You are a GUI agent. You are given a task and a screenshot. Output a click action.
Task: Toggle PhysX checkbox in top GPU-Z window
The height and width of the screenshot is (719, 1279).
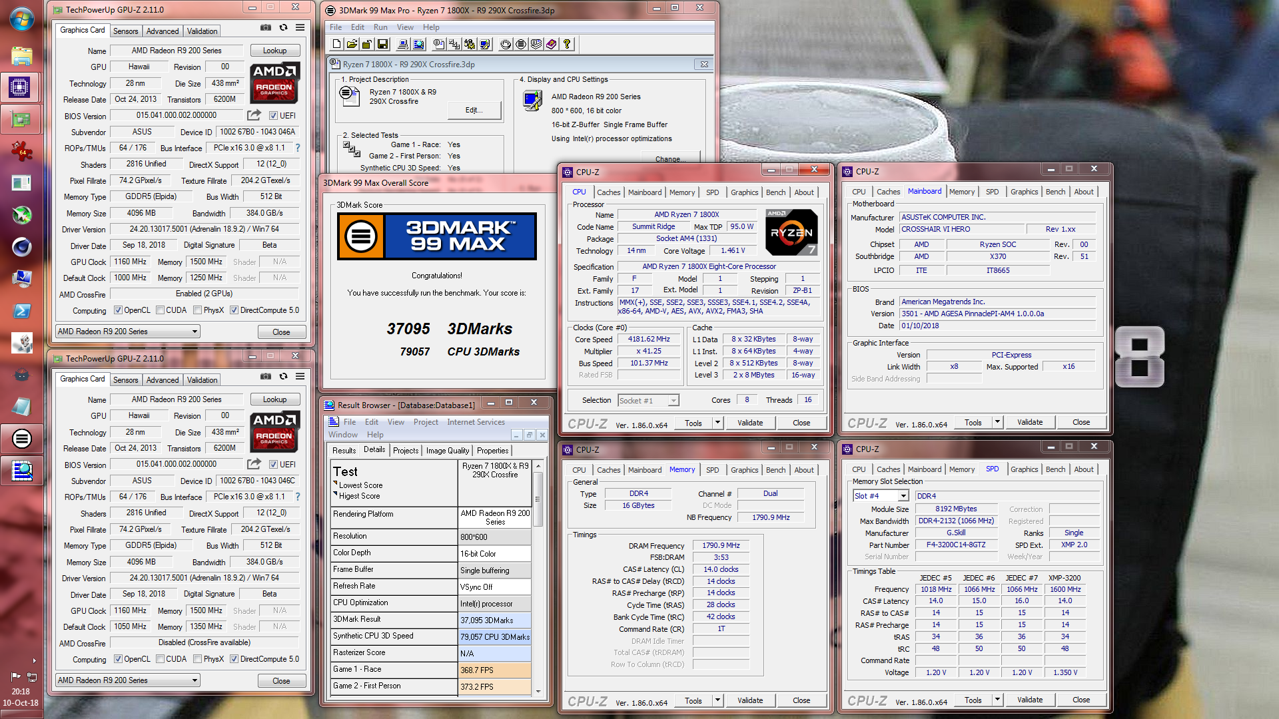(x=197, y=310)
